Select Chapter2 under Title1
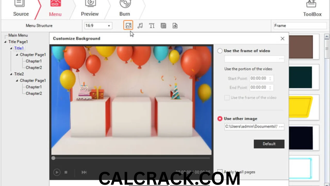Viewport: 330px width, 186px height. click(x=34, y=68)
